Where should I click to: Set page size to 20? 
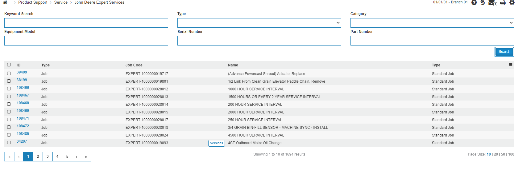[x=496, y=154]
